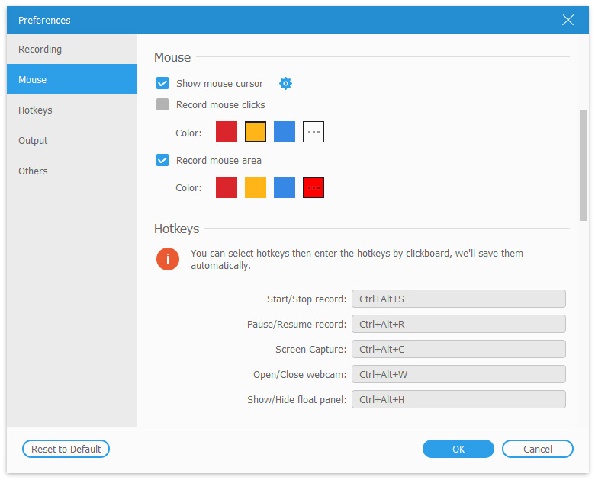Choose red color for mouse clicks
This screenshot has width=595, height=480.
(x=227, y=133)
